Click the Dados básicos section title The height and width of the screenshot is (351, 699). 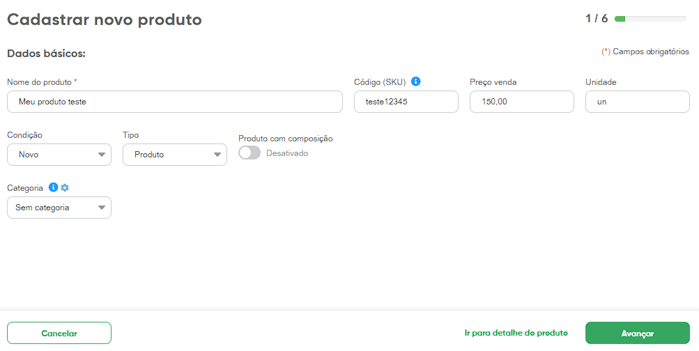coord(46,54)
